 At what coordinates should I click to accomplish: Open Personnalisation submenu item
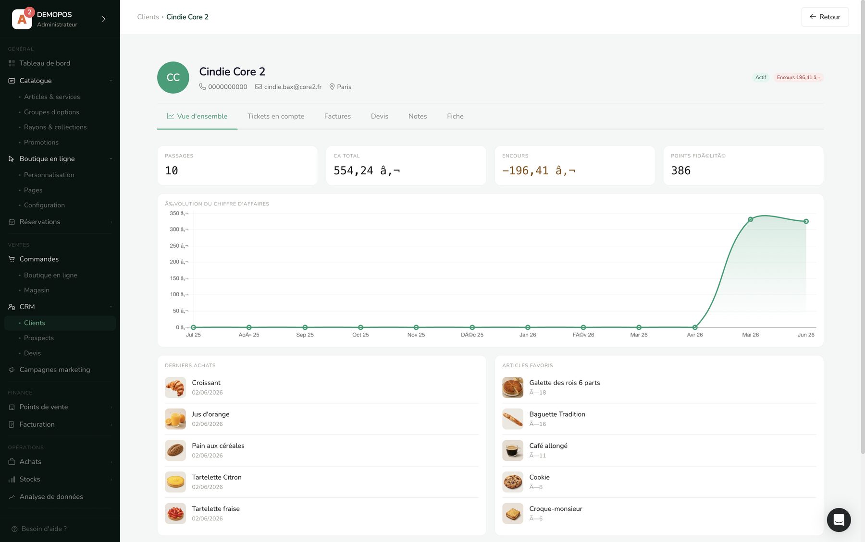click(x=49, y=175)
